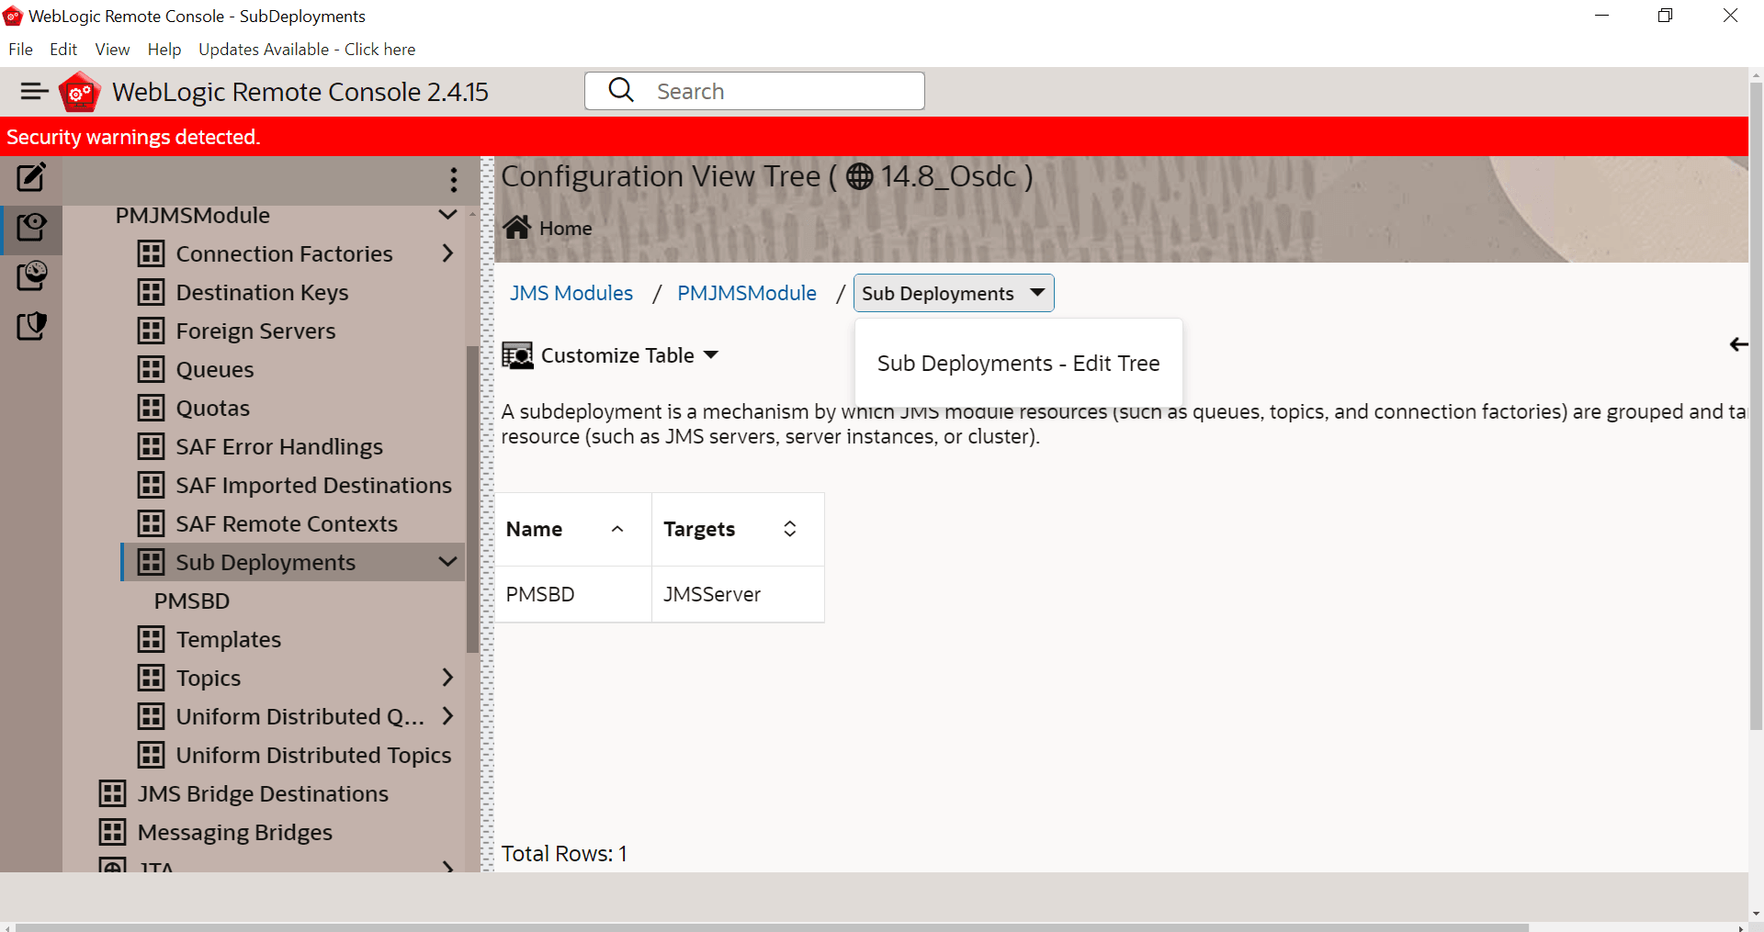This screenshot has width=1764, height=932.
Task: Click the Quotas grid icon
Action: pyautogui.click(x=151, y=408)
